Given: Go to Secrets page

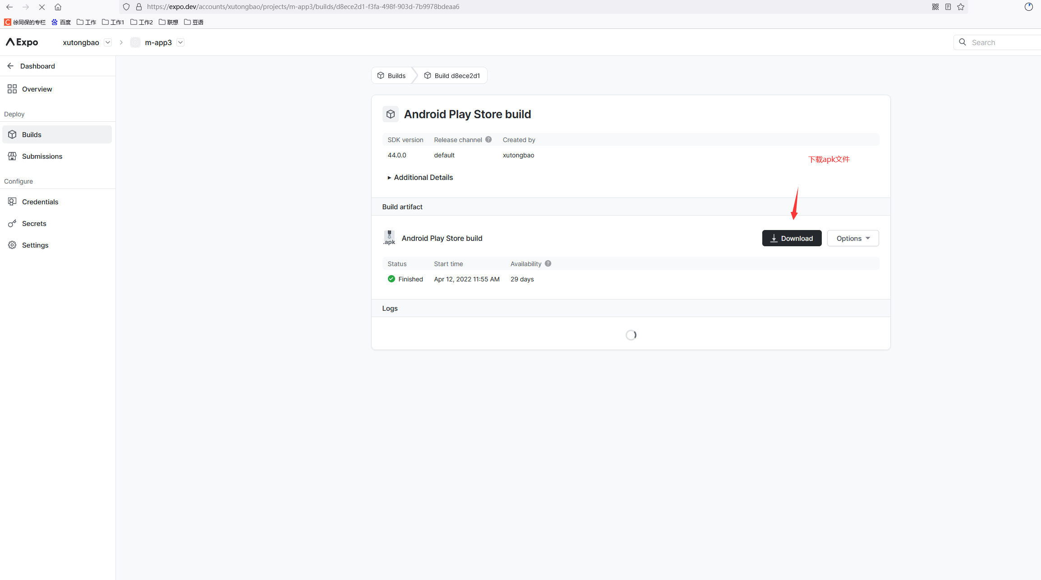Looking at the screenshot, I should [x=34, y=224].
